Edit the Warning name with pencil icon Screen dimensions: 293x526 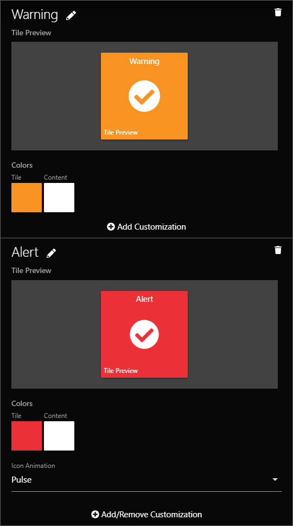71,15
